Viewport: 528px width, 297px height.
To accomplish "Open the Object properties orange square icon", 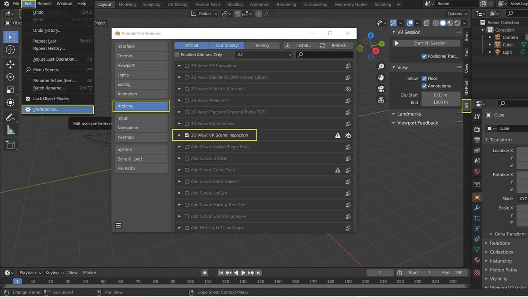I will [477, 197].
